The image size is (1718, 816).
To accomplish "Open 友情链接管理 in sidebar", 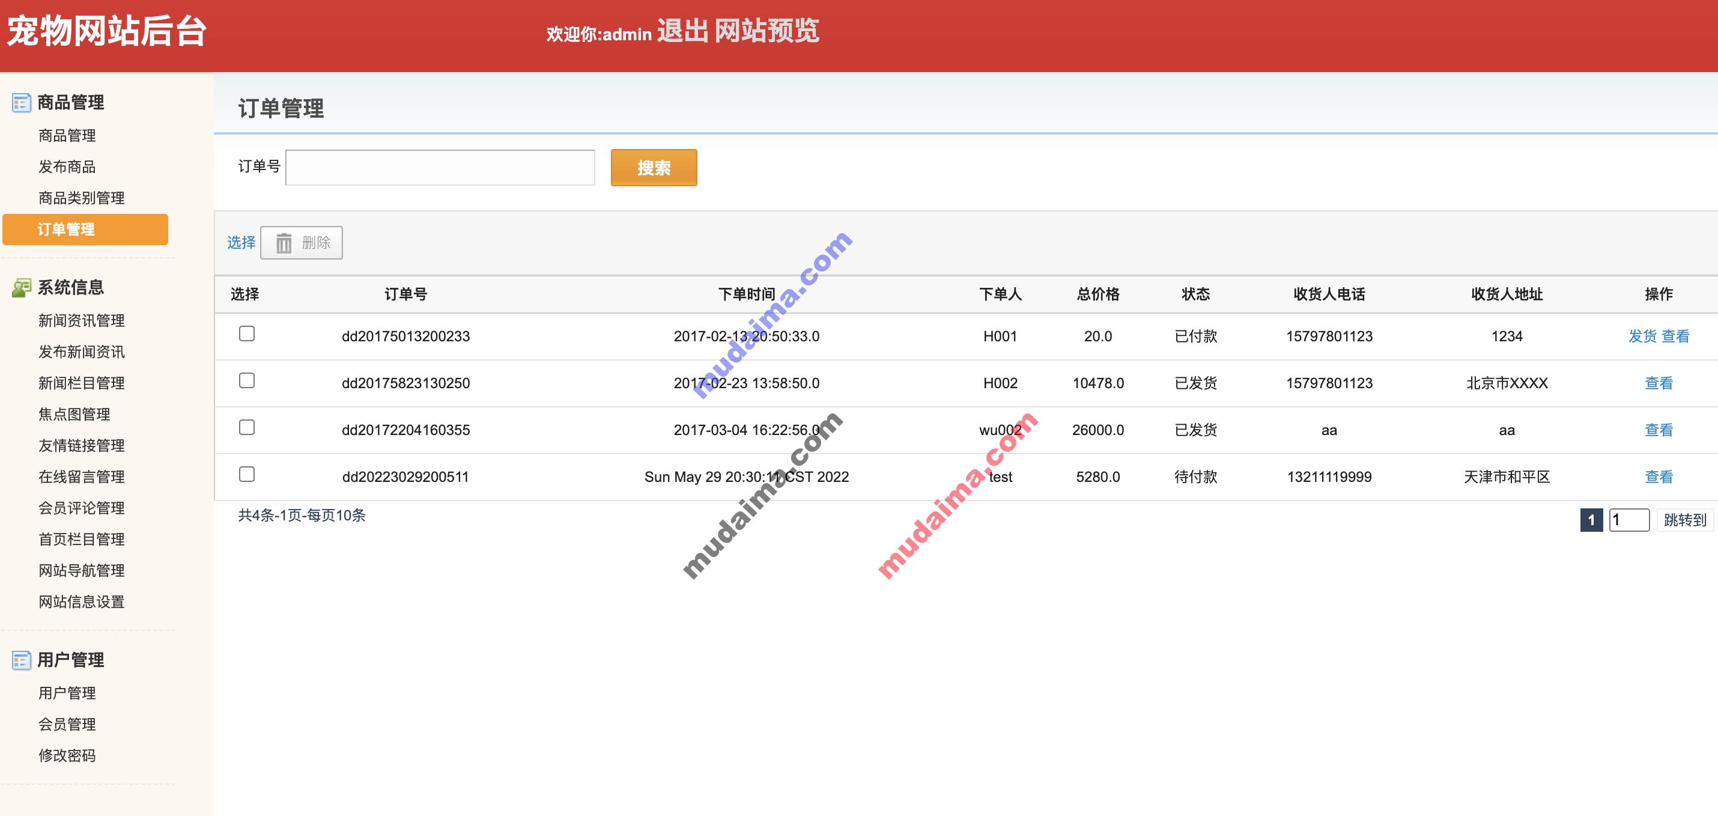I will [x=81, y=446].
